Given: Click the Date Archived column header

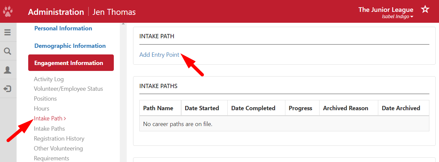Looking at the screenshot, I should (403, 108).
